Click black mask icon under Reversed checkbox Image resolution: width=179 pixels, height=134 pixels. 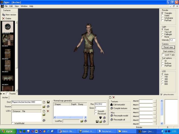100,118
